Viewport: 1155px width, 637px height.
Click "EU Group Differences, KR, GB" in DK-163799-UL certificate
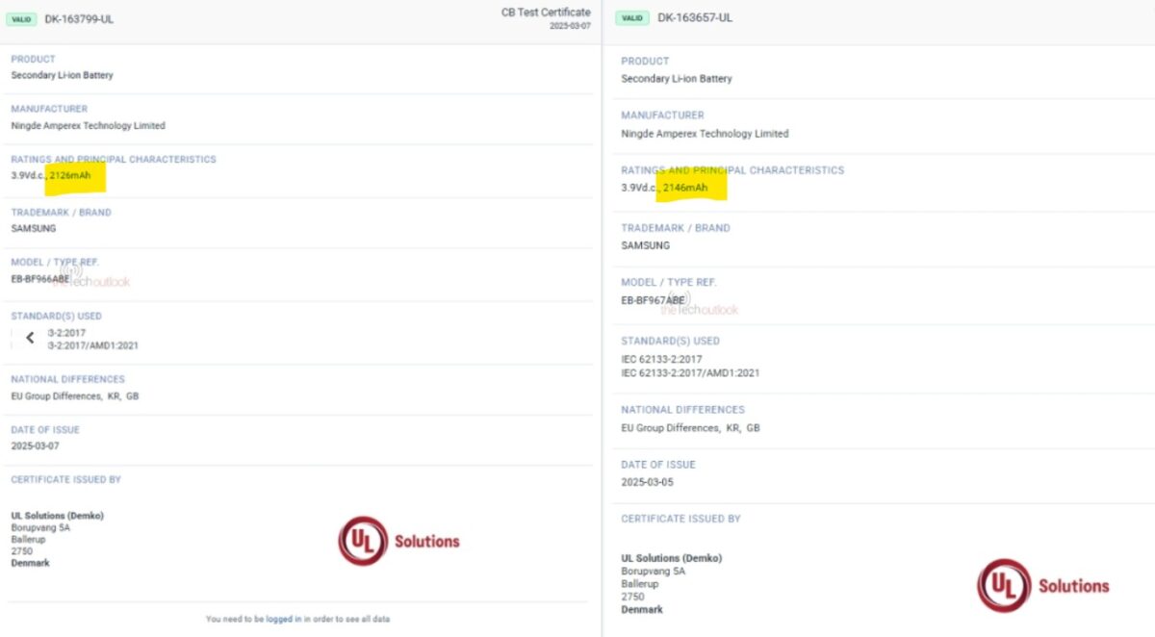click(x=75, y=396)
